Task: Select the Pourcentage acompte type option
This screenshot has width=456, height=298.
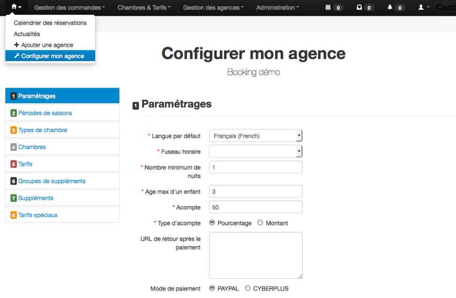Action: click(x=213, y=223)
